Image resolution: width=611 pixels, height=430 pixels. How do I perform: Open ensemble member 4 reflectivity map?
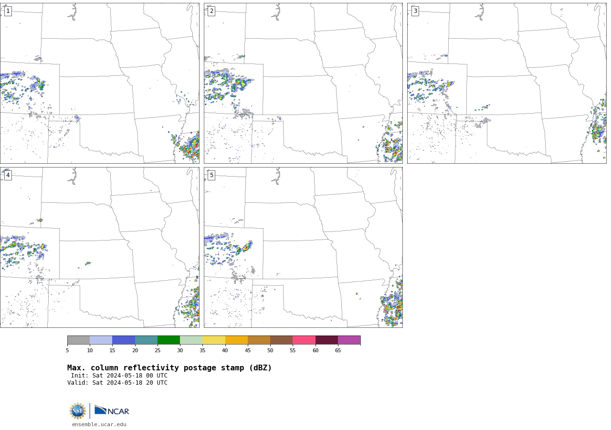[x=99, y=247]
